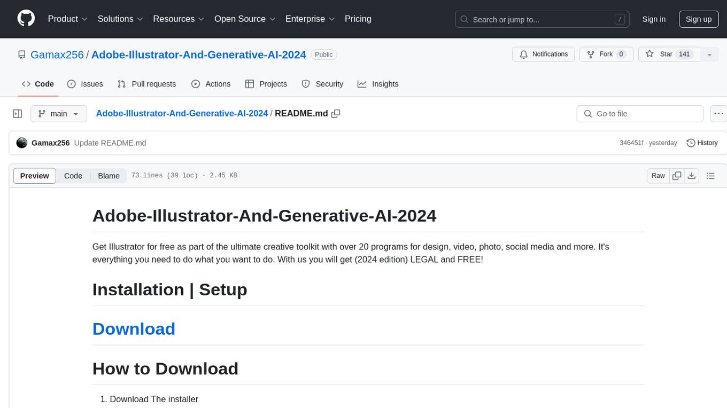Click the Download heading link
Viewport: 727px width, 408px height.
[x=134, y=329]
